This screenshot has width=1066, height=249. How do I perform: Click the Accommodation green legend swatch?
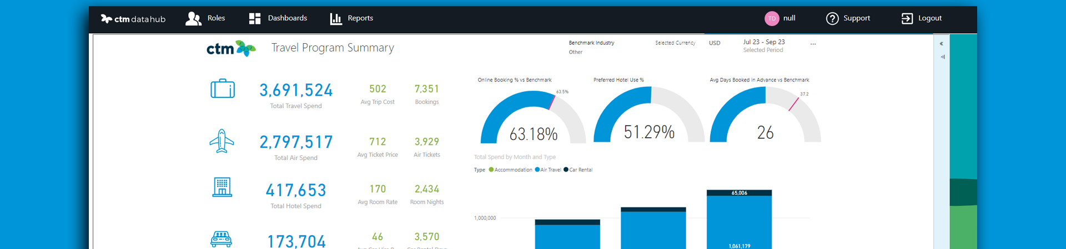[x=491, y=170]
